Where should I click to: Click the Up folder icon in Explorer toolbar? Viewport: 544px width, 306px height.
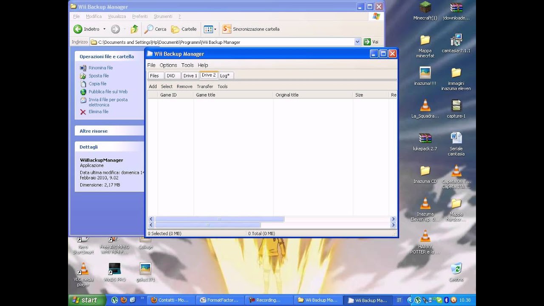(x=134, y=29)
